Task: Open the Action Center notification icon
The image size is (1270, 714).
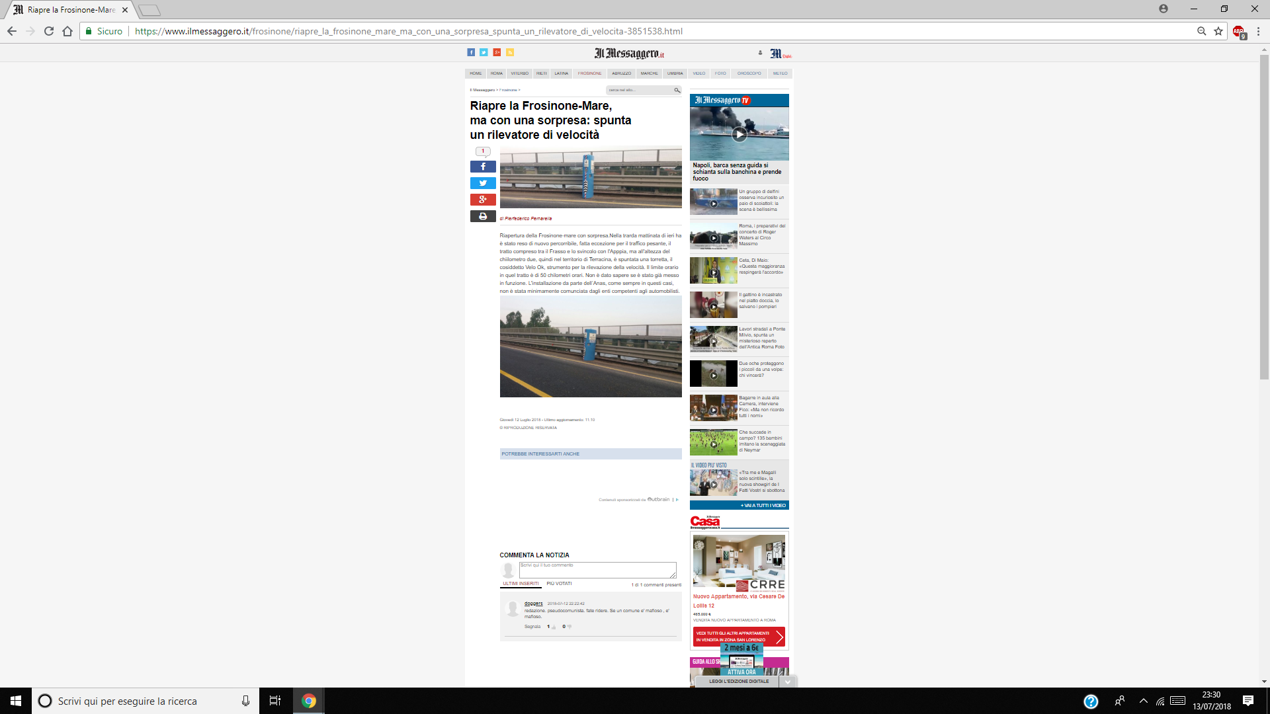Action: coord(1248,701)
